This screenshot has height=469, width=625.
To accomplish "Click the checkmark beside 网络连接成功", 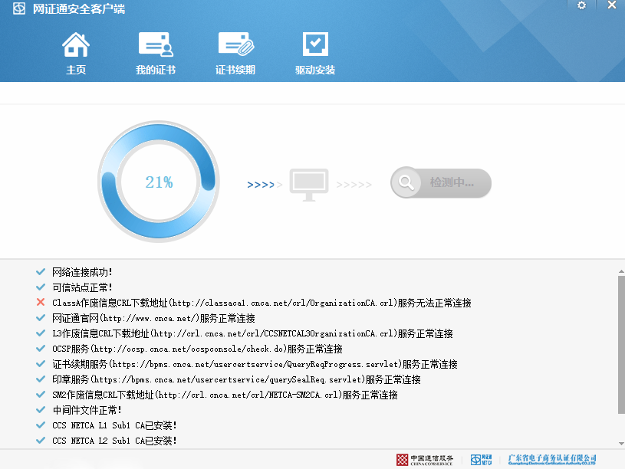I will 41,272.
